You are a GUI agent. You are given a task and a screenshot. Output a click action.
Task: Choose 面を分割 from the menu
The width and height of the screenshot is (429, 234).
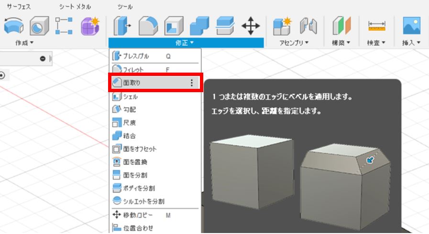click(x=155, y=175)
